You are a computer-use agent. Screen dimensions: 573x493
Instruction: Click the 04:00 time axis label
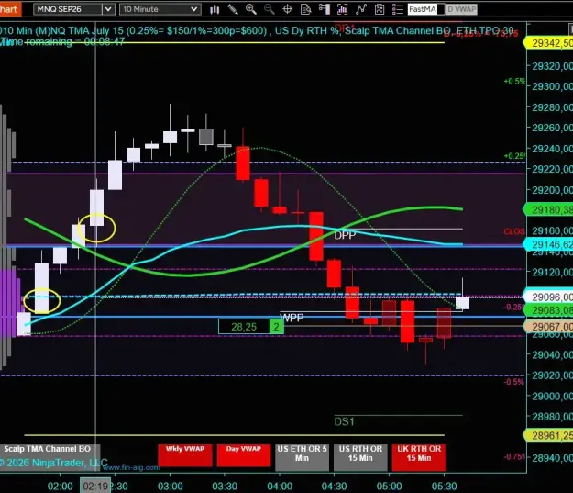(x=280, y=486)
